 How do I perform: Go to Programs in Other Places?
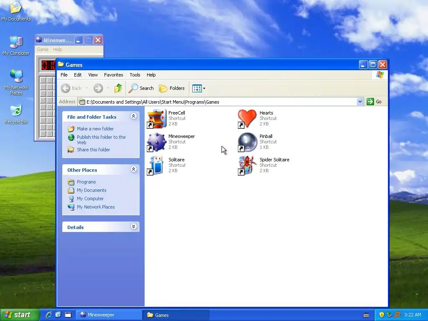point(86,182)
